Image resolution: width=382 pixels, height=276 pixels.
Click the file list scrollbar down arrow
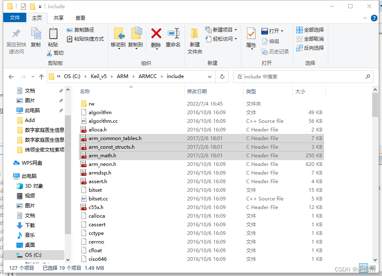pyautogui.click(x=375, y=259)
